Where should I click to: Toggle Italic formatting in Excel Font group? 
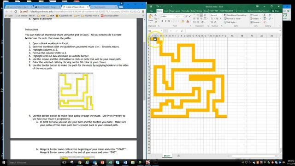[x=165, y=21]
